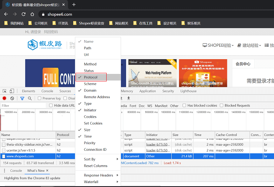
Task: Click the padlock site info icon
Action: pos(43,14)
